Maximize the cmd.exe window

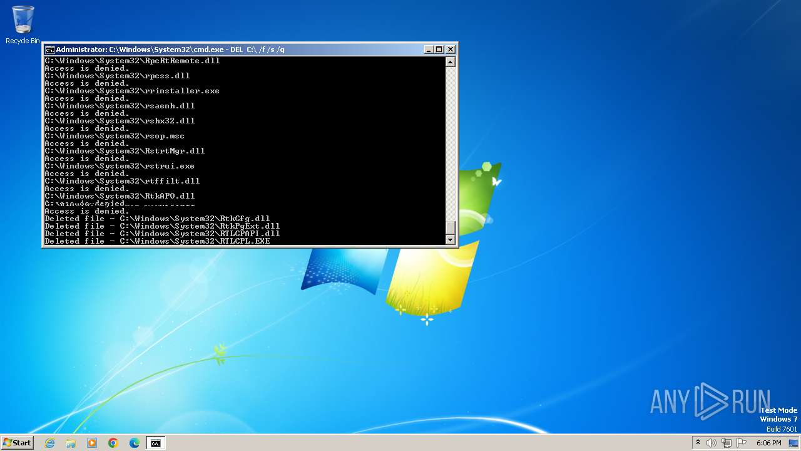[439, 49]
